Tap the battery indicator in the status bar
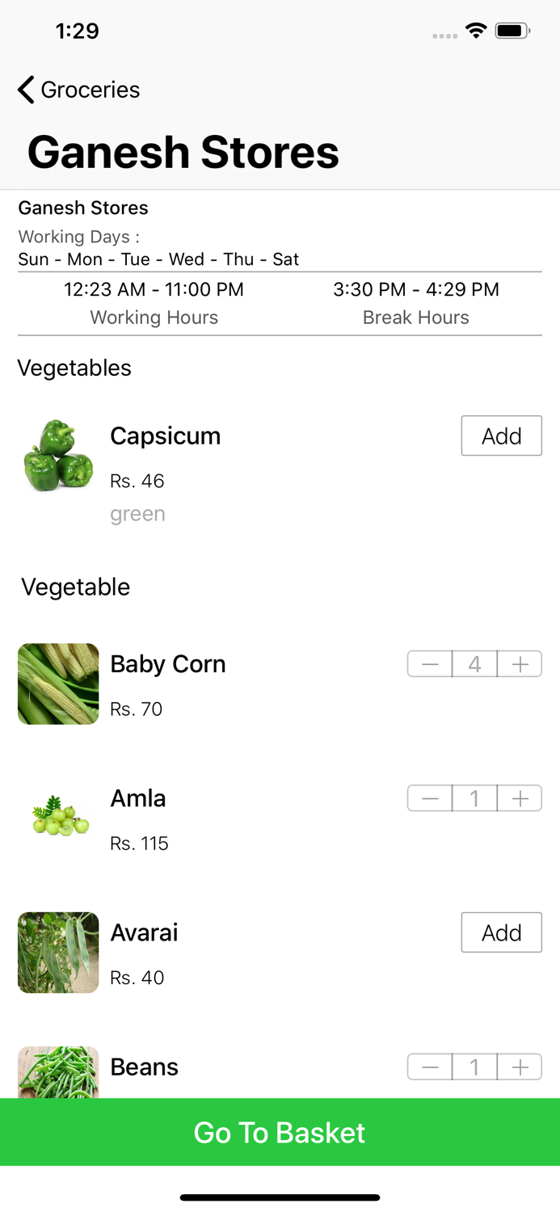Viewport: 560px width, 1212px height. tap(512, 30)
